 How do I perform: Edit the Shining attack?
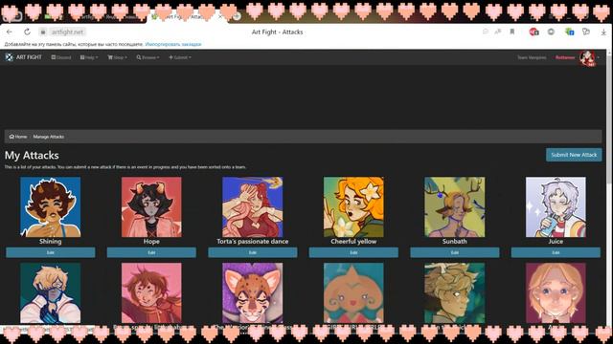click(51, 252)
